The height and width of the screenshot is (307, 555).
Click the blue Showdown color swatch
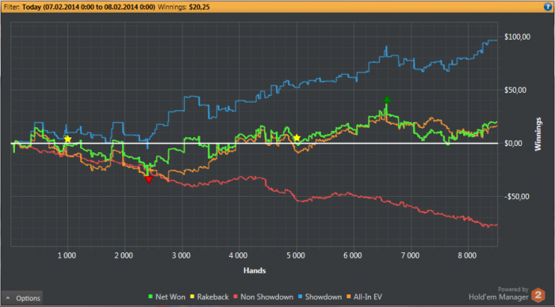click(x=300, y=297)
